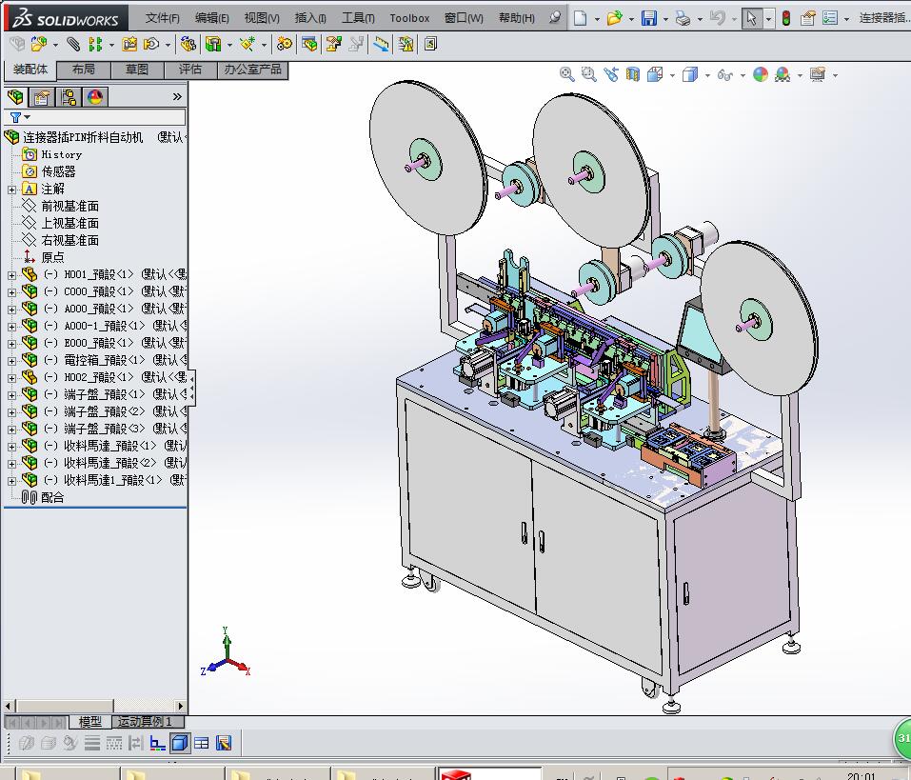The image size is (911, 780).
Task: Open the Hide/Show Items dropdown arrow
Action: pos(743,75)
